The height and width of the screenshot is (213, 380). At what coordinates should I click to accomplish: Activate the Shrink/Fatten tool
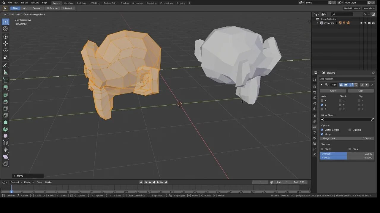(5, 150)
